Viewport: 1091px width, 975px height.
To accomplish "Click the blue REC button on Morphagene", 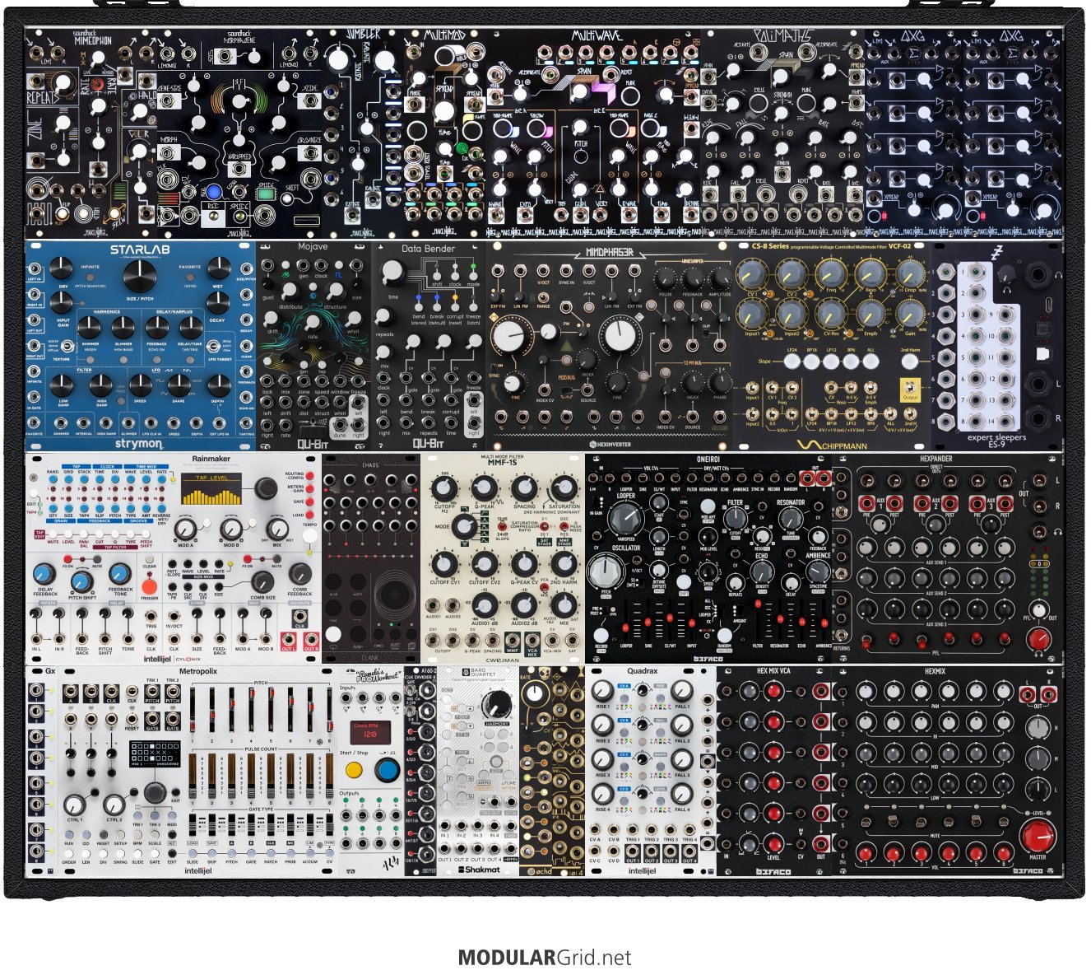I will point(213,193).
